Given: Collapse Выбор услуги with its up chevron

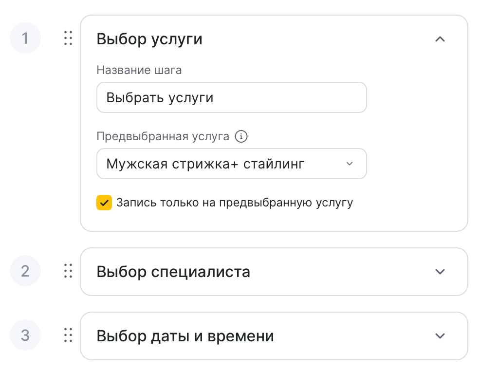Looking at the screenshot, I should [x=440, y=39].
